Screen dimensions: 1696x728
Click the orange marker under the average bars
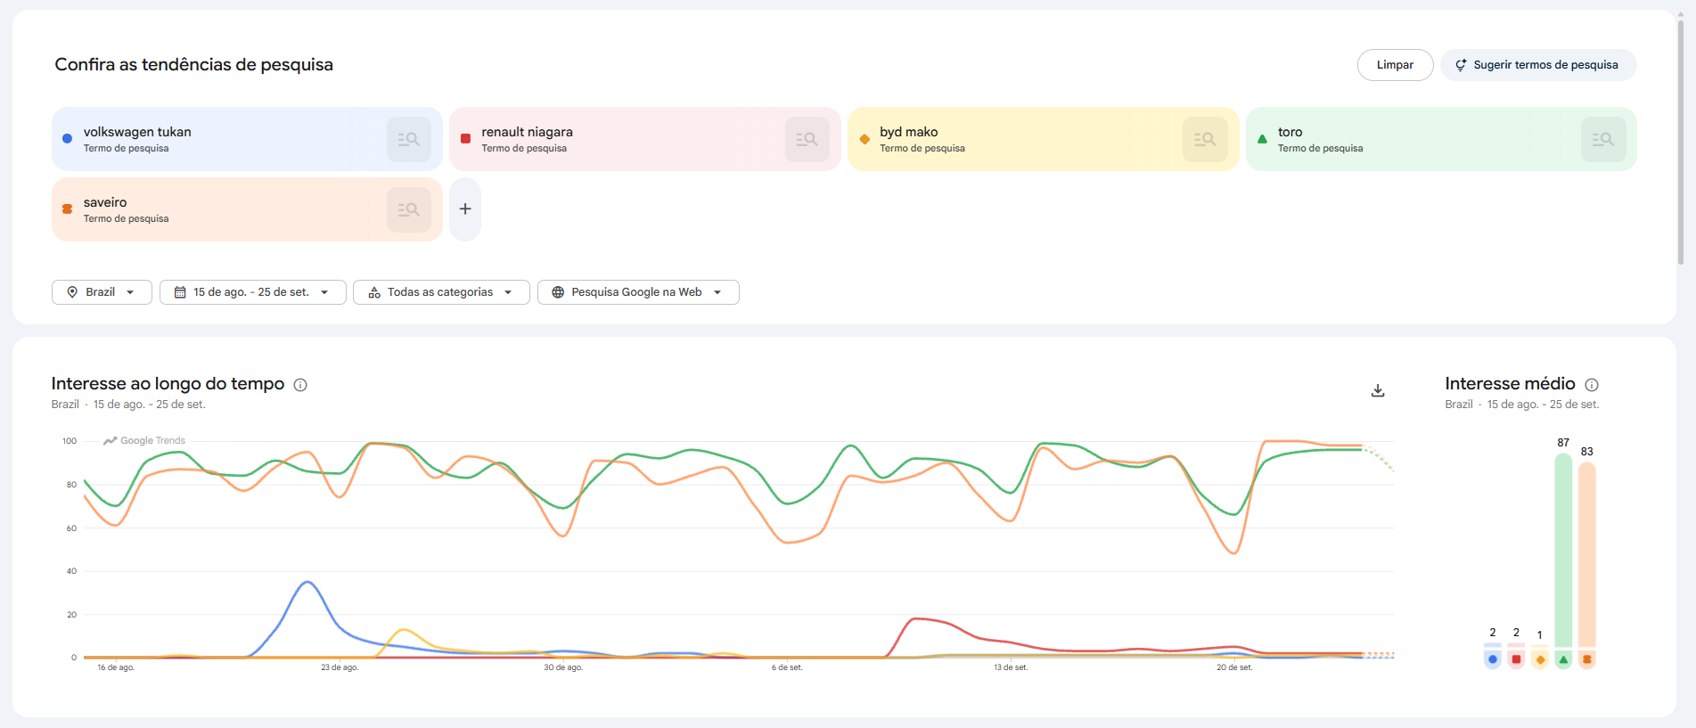pyautogui.click(x=1587, y=659)
